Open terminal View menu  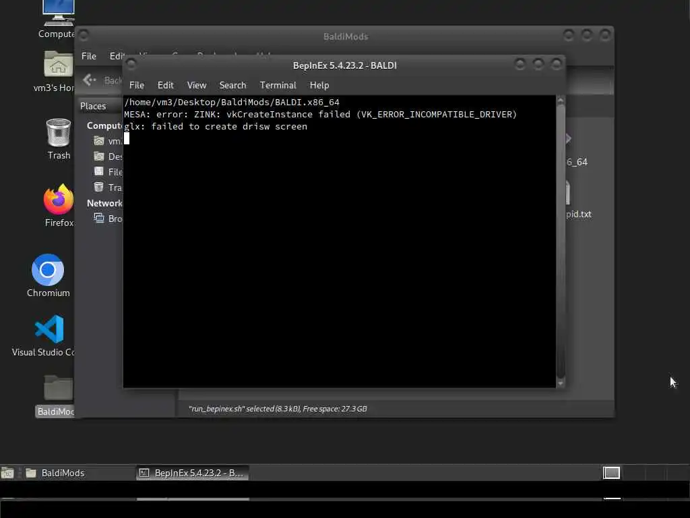click(x=196, y=85)
